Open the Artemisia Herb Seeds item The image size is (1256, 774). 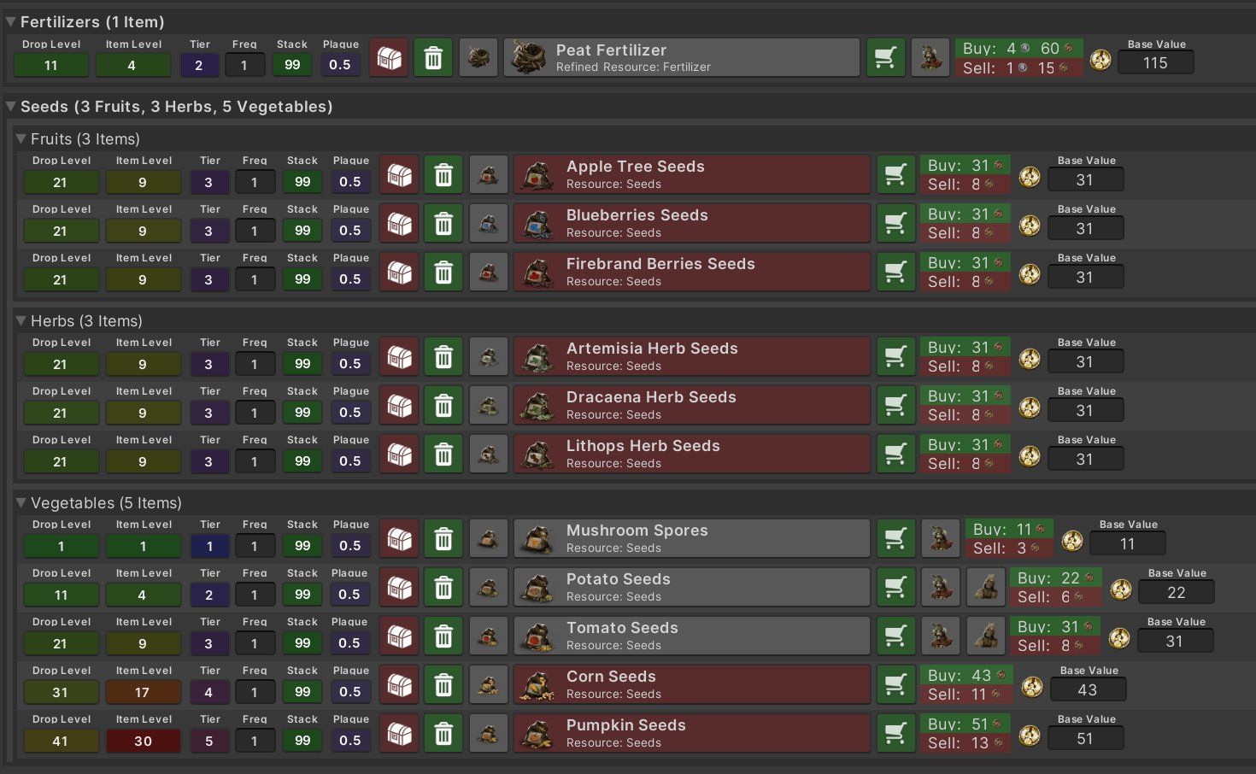click(x=690, y=356)
